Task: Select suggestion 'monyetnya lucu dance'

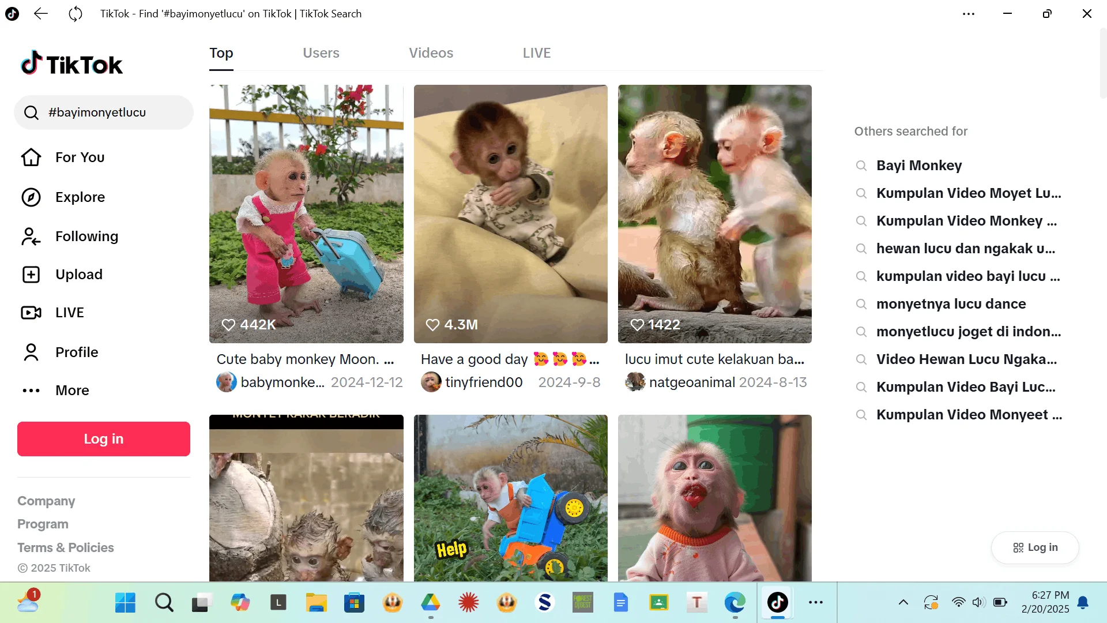Action: tap(951, 304)
